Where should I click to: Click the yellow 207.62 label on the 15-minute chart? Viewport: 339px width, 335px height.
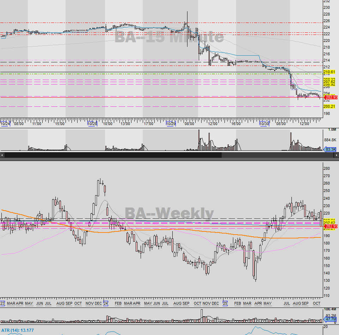coord(329,82)
